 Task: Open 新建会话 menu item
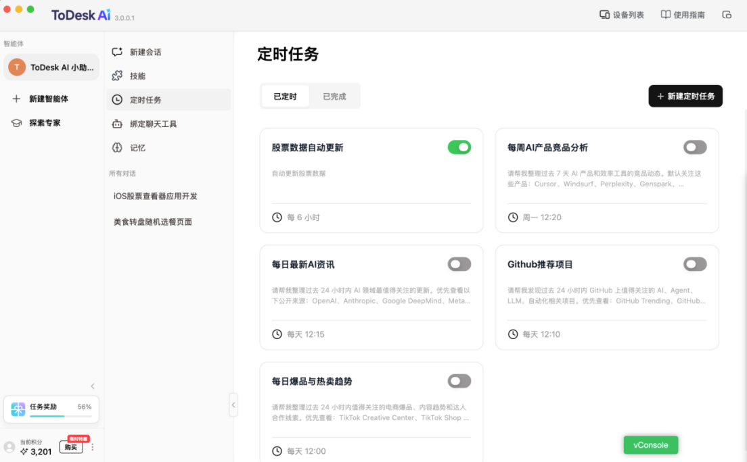click(x=168, y=52)
